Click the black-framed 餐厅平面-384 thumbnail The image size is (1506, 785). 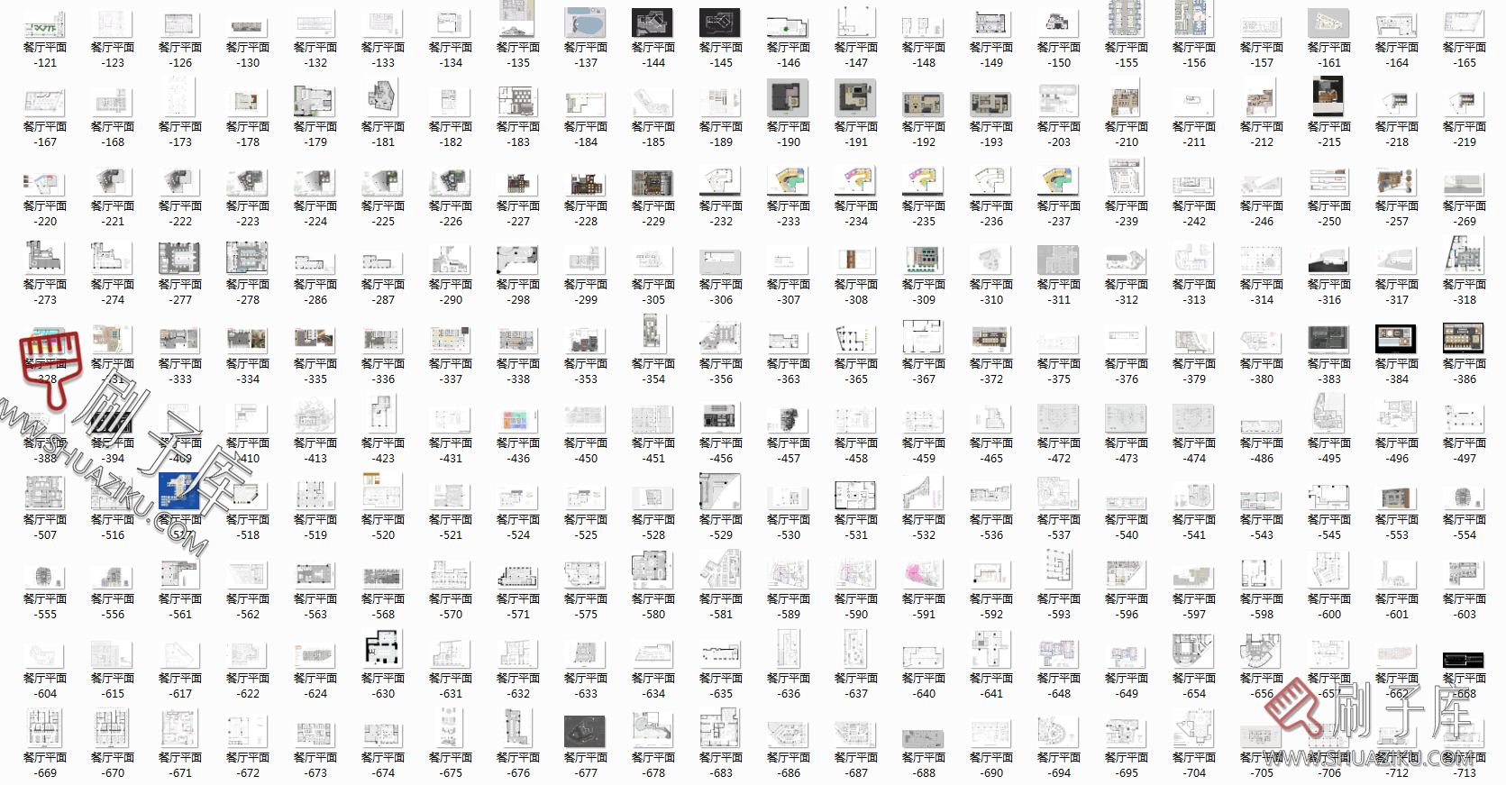point(1397,339)
